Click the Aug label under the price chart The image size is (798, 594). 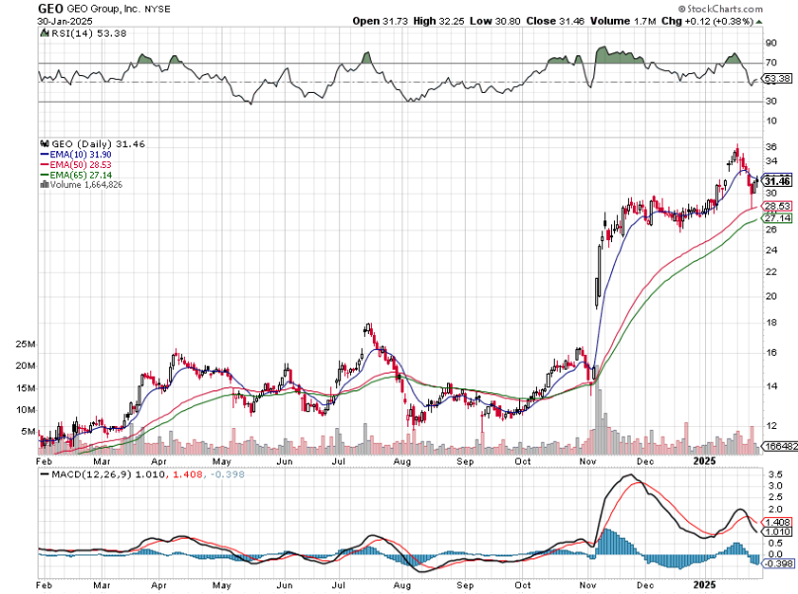pyautogui.click(x=402, y=462)
